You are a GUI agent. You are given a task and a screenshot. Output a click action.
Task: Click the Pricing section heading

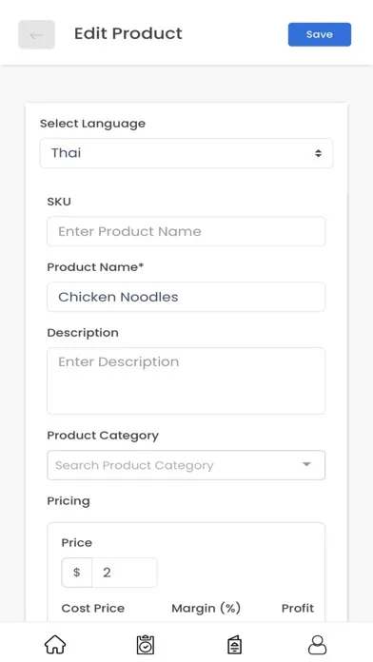click(x=69, y=501)
